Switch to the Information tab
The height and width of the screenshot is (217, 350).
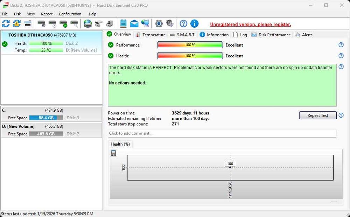coord(214,35)
